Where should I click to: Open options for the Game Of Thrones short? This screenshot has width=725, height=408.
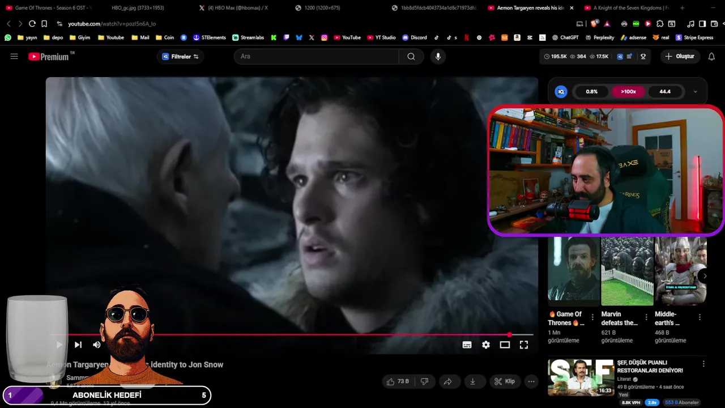click(592, 317)
